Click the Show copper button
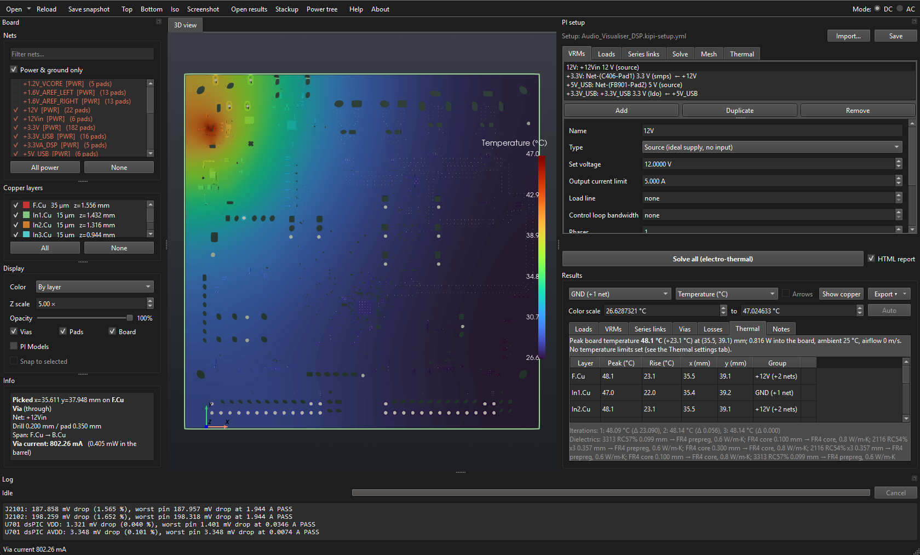The image size is (920, 555). coord(841,294)
